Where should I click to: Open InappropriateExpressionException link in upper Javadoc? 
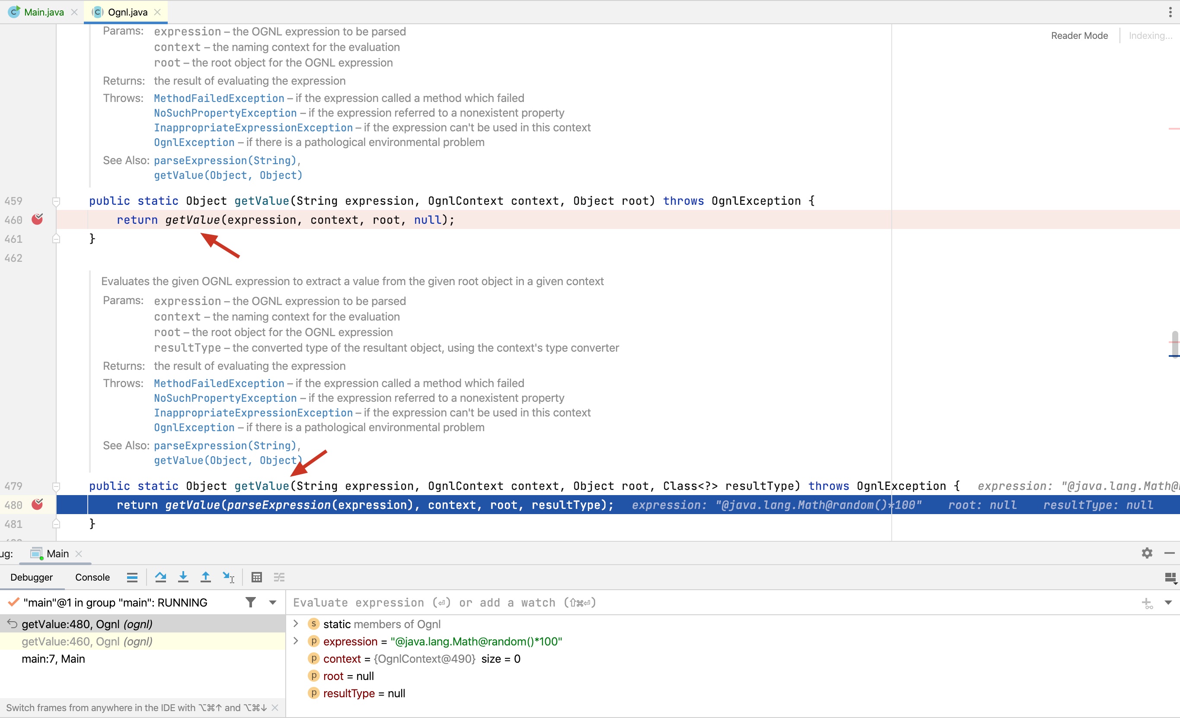click(x=253, y=128)
